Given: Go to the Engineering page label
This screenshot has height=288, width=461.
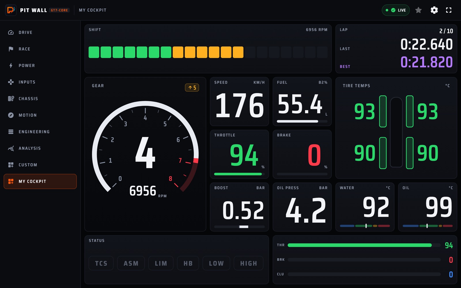Looking at the screenshot, I should (34, 132).
